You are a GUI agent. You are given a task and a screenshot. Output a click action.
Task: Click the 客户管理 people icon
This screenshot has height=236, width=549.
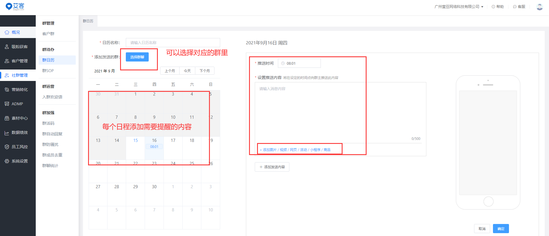[7, 61]
